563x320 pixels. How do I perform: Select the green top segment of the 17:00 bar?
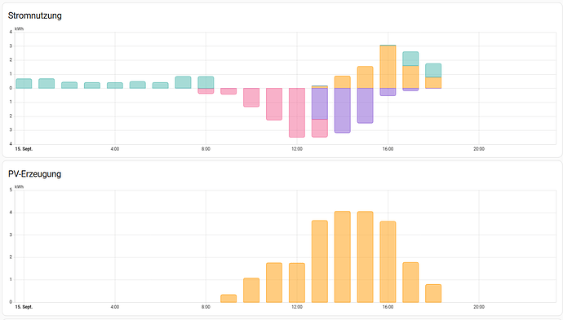pos(410,59)
